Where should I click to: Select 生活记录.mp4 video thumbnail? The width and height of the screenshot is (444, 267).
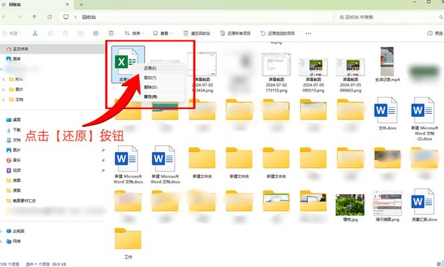tap(387, 62)
